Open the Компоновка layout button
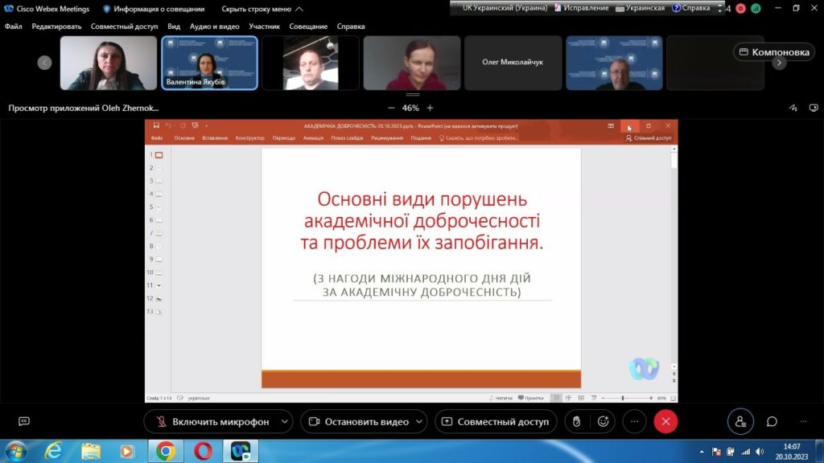The width and height of the screenshot is (824, 463). coord(772,52)
